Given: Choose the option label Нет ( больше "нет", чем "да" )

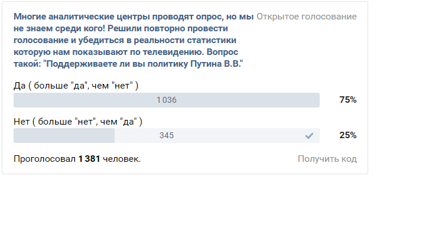Looking at the screenshot, I should pos(78,122).
